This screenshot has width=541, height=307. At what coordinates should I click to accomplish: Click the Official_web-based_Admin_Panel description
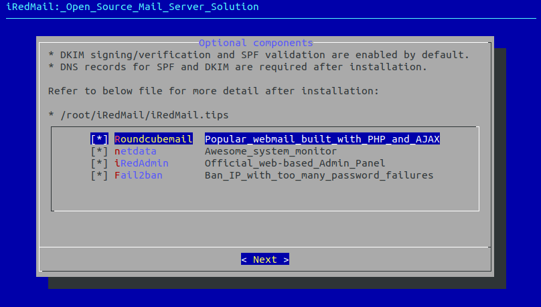pos(295,163)
